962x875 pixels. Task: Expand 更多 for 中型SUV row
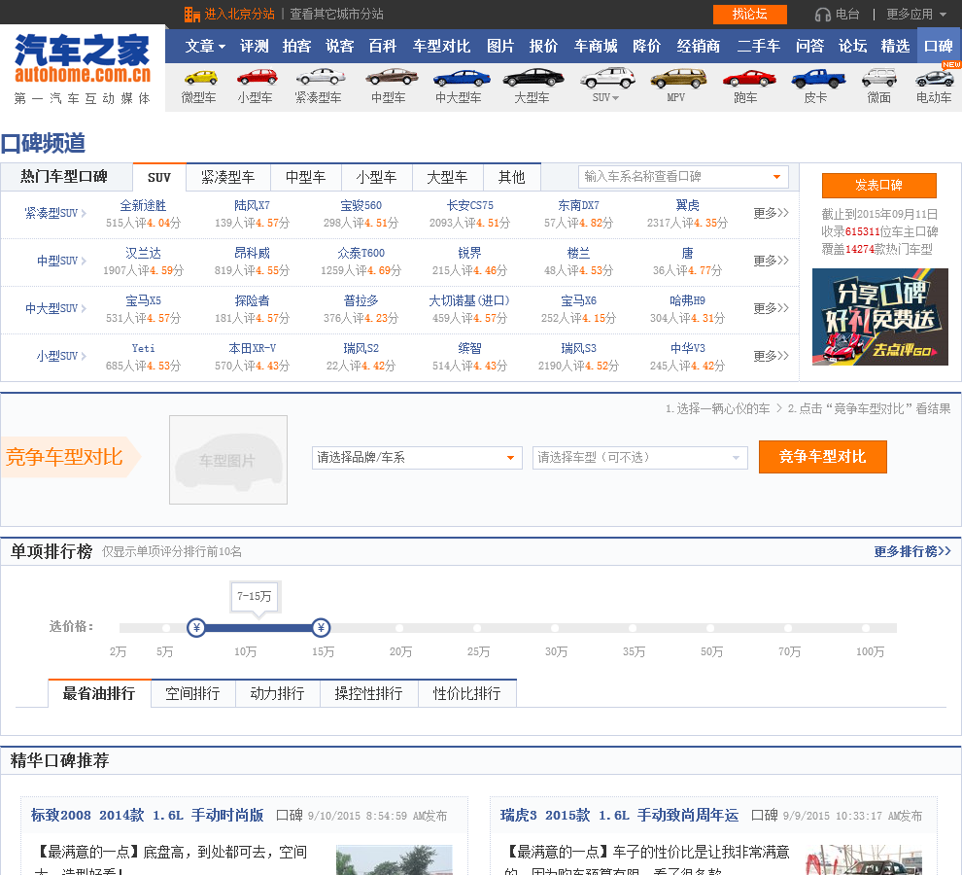[771, 261]
